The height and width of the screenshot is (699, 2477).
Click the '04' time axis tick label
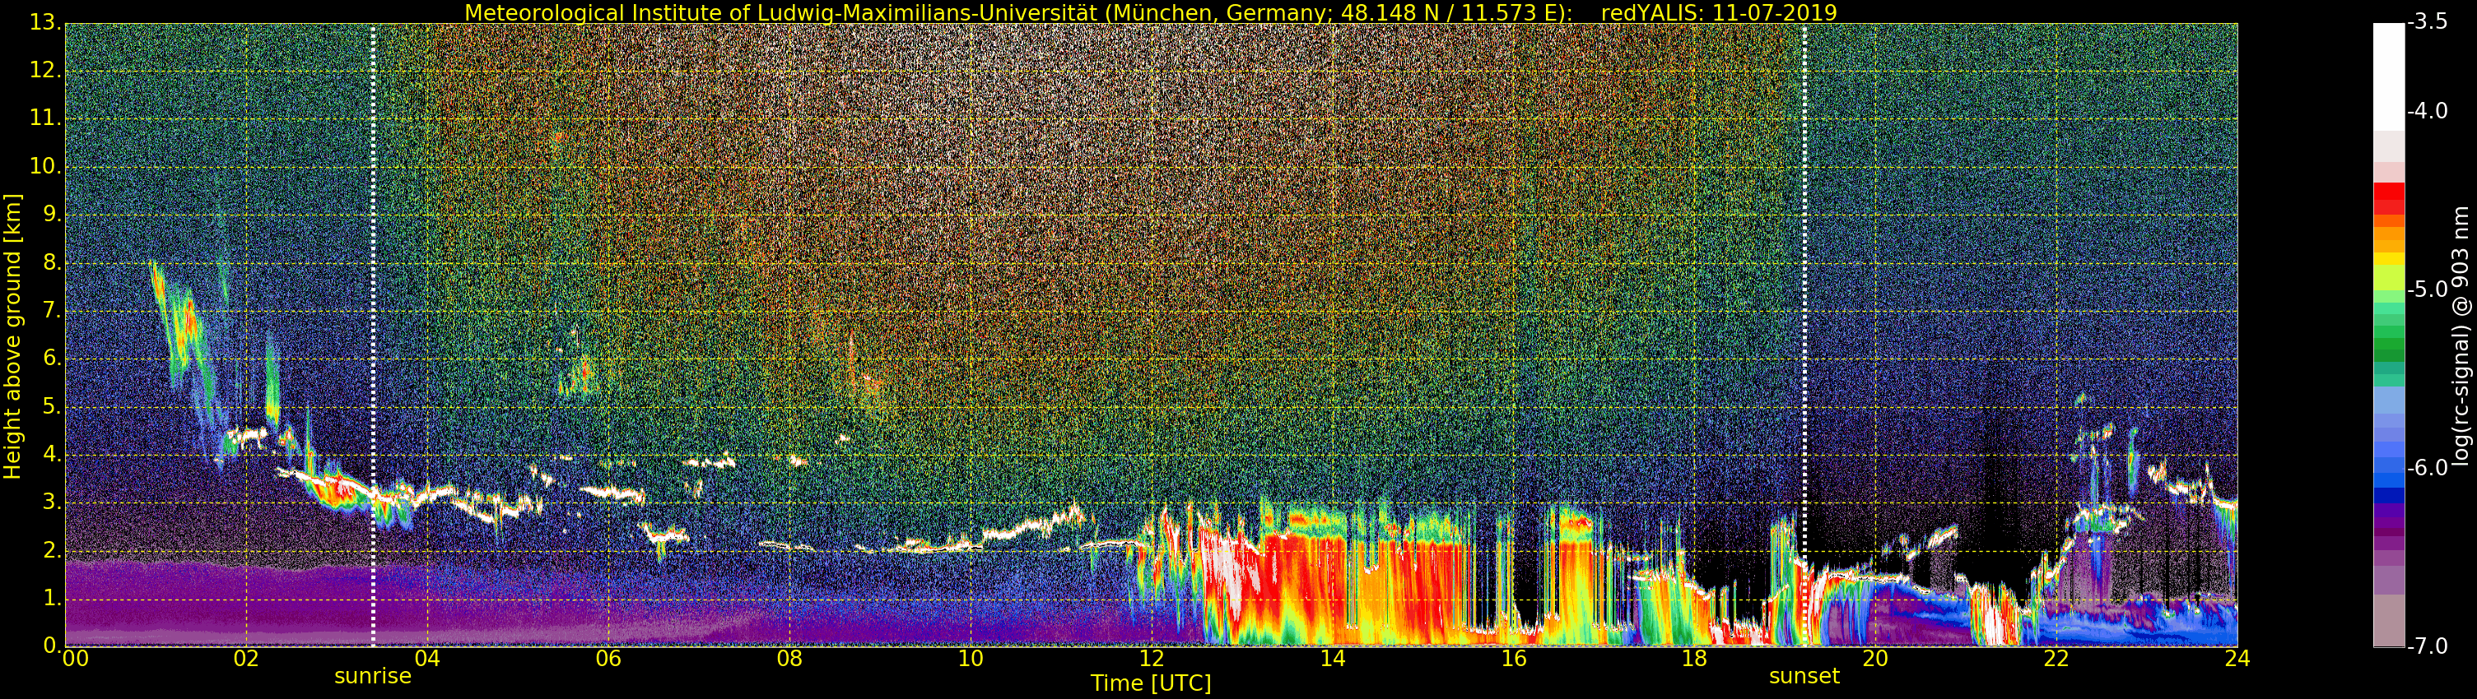pos(427,658)
